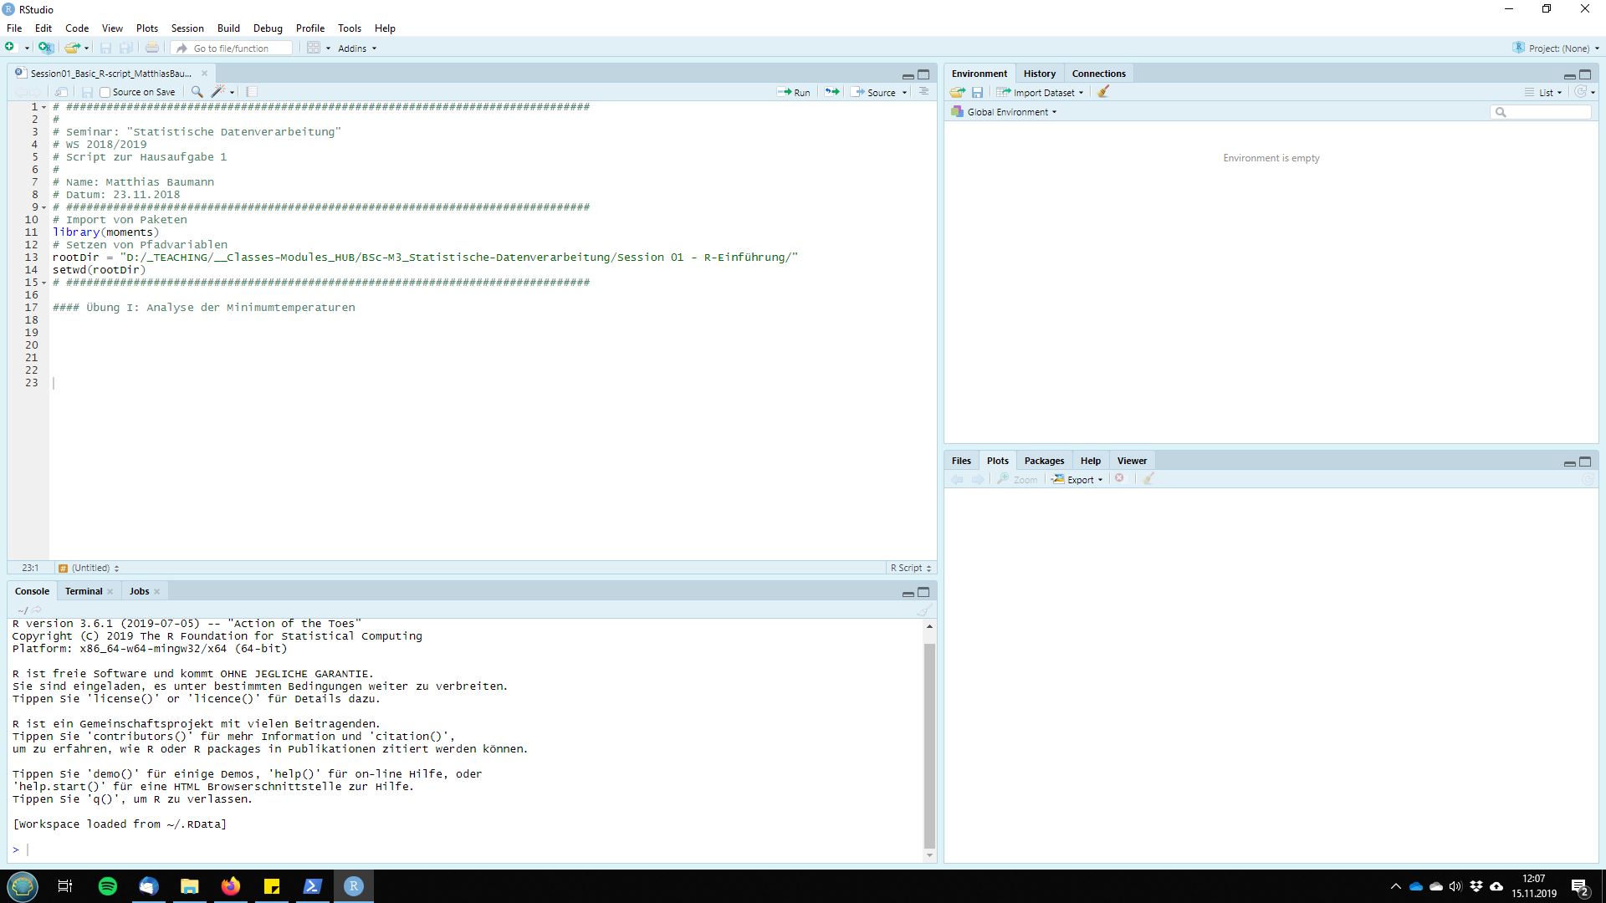Click re-run previous code region icon
The width and height of the screenshot is (1606, 903).
pos(832,92)
